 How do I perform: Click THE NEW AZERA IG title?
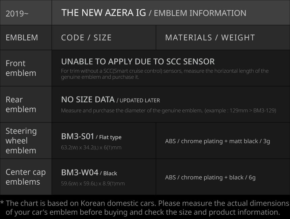(104, 13)
